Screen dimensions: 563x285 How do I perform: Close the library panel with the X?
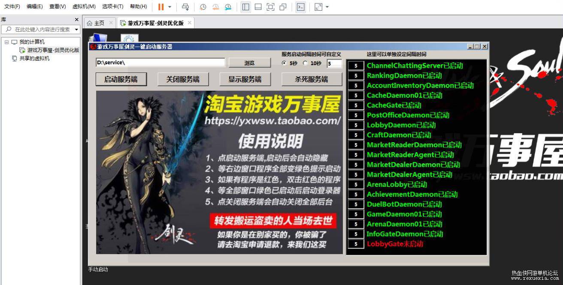pyautogui.click(x=77, y=20)
